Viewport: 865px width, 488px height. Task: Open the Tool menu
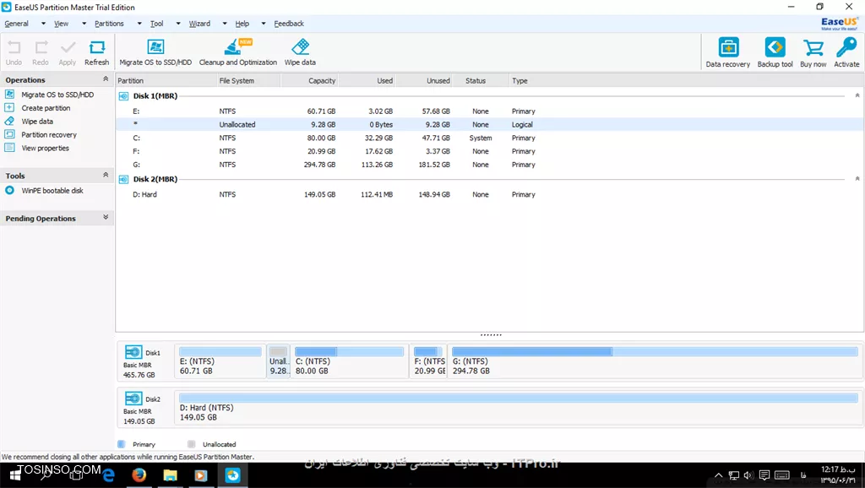(156, 24)
